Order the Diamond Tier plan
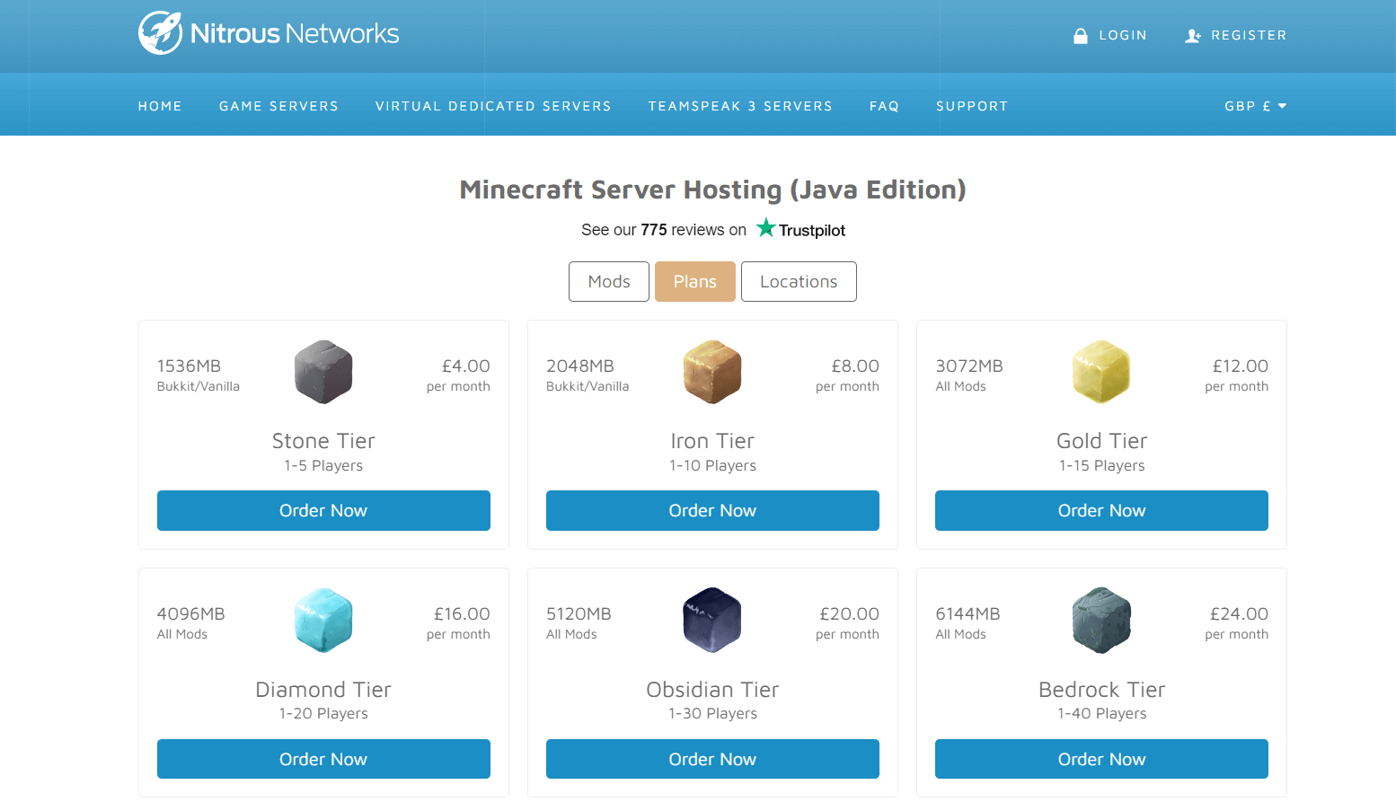Image resolution: width=1396 pixels, height=811 pixels. [x=323, y=759]
